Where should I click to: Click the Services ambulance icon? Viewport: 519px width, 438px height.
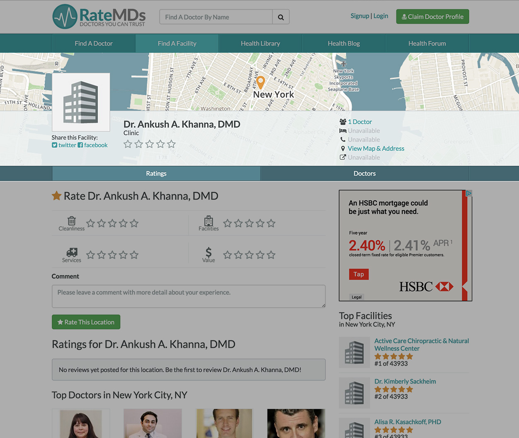click(72, 252)
